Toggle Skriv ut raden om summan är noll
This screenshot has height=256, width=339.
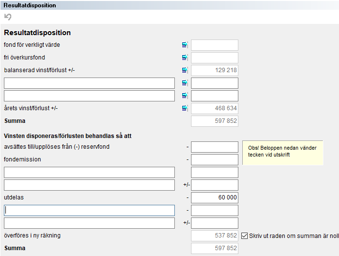244,236
